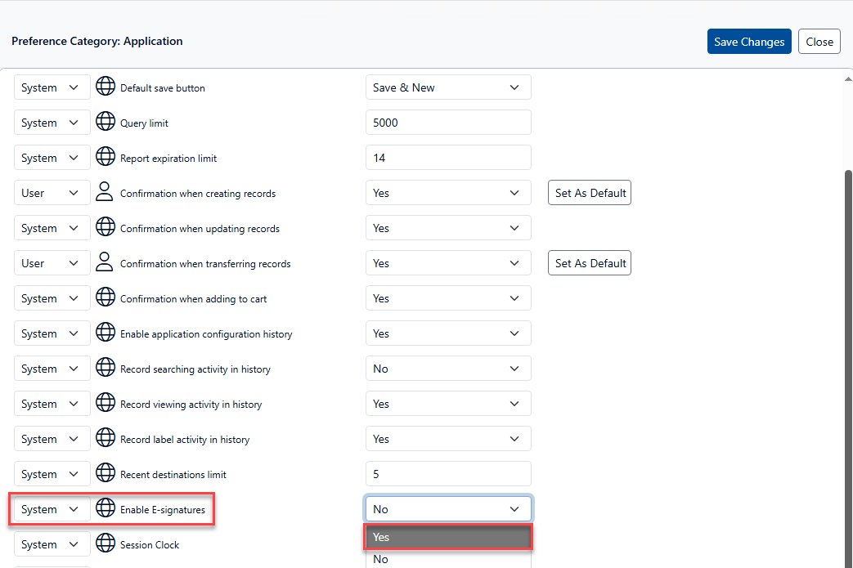This screenshot has height=568, width=853.
Task: Click the Recent destinations limit field
Action: point(448,474)
